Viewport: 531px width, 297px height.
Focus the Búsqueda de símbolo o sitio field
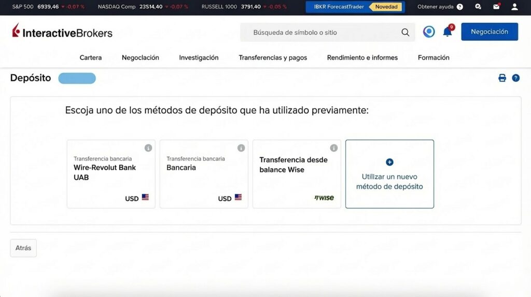[328, 32]
